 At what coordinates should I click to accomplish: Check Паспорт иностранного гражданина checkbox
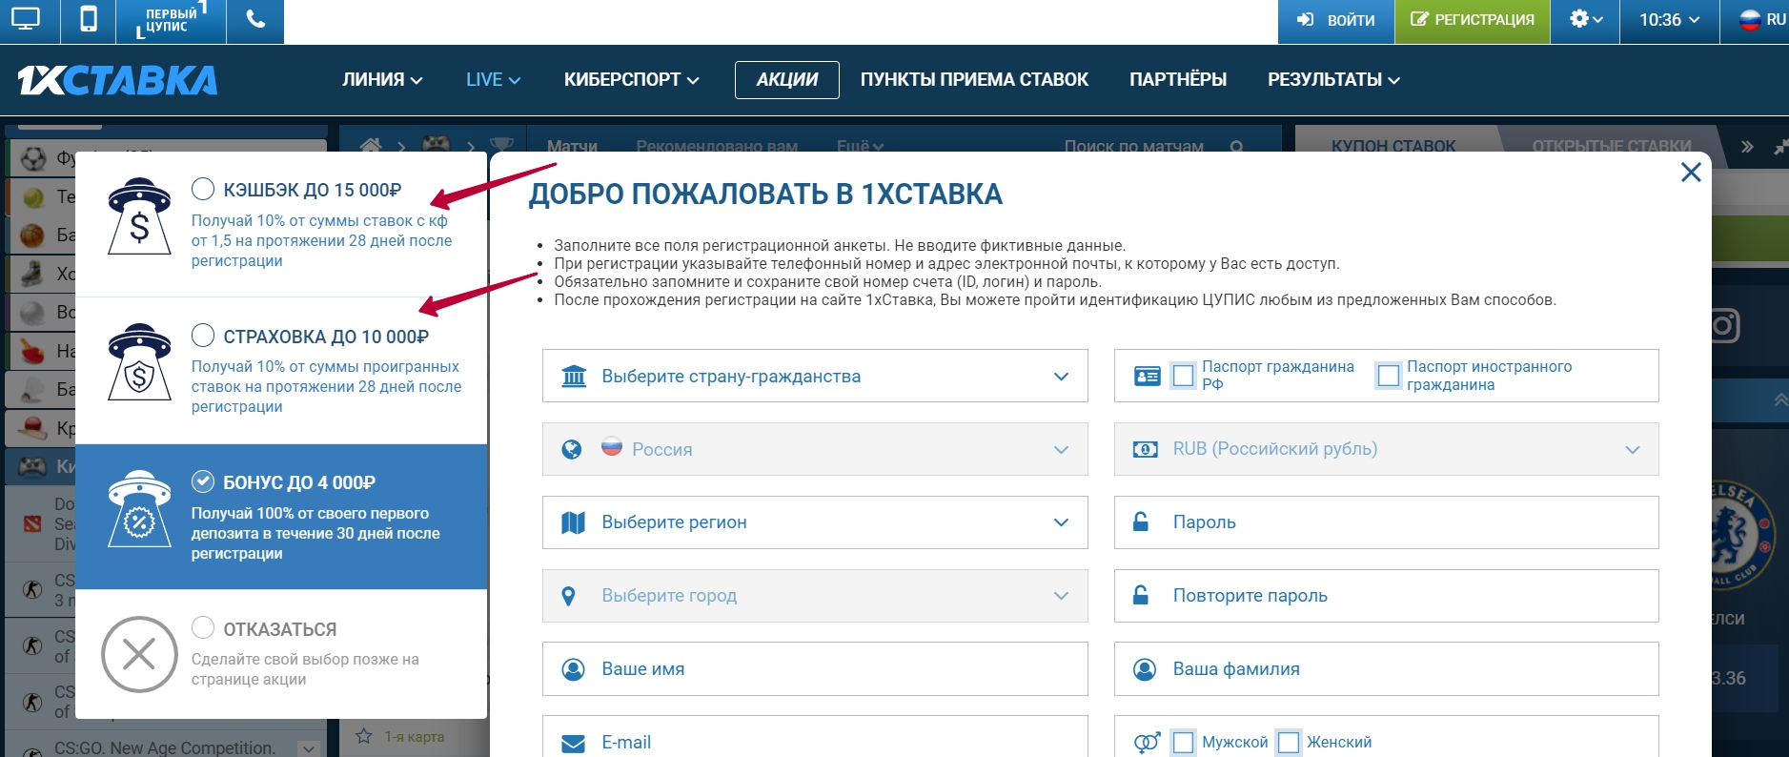tap(1389, 376)
